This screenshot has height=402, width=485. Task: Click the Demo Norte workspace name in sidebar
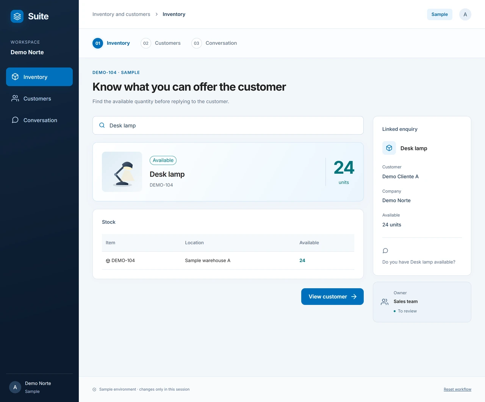point(27,52)
